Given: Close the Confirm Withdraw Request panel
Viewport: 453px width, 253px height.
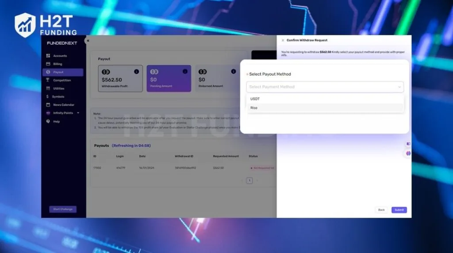Looking at the screenshot, I should click(x=283, y=40).
